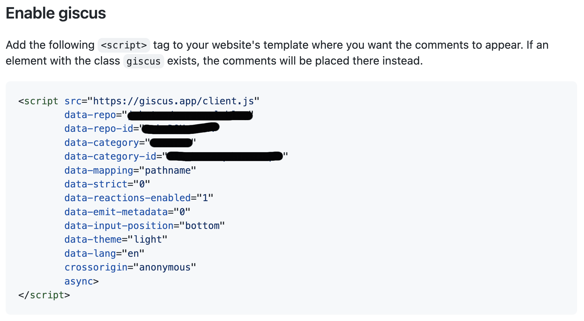Click the inline <script> code tag
Image resolution: width=584 pixels, height=321 pixels.
pyautogui.click(x=124, y=45)
